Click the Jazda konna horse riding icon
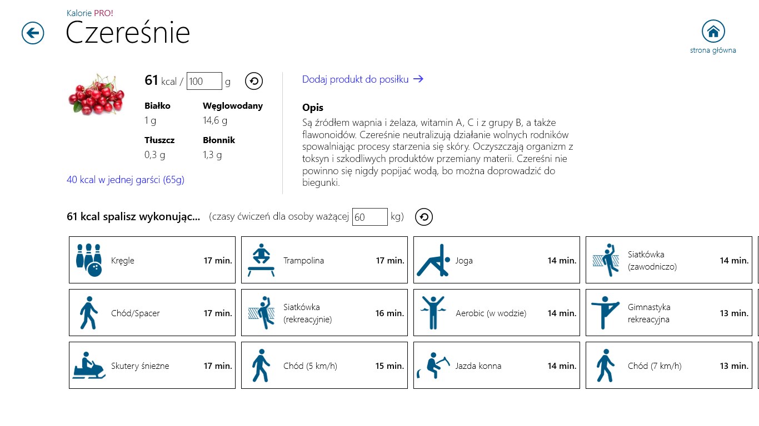 point(433,366)
